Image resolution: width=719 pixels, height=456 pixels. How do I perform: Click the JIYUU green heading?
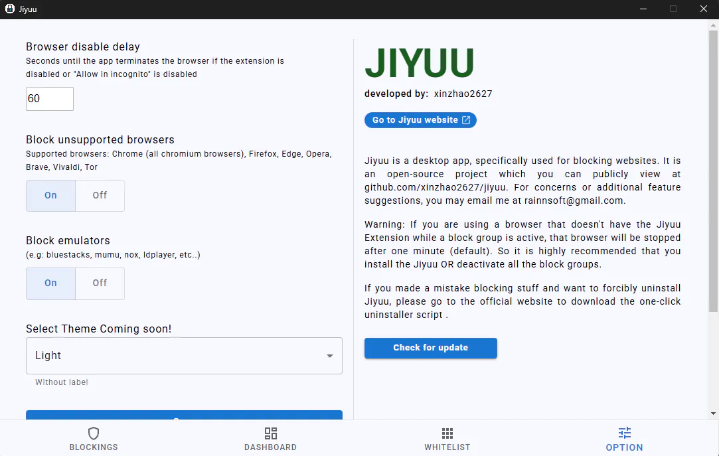coord(419,63)
